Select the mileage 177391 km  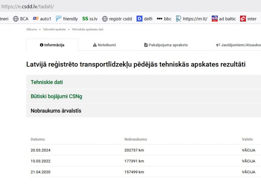(134, 161)
